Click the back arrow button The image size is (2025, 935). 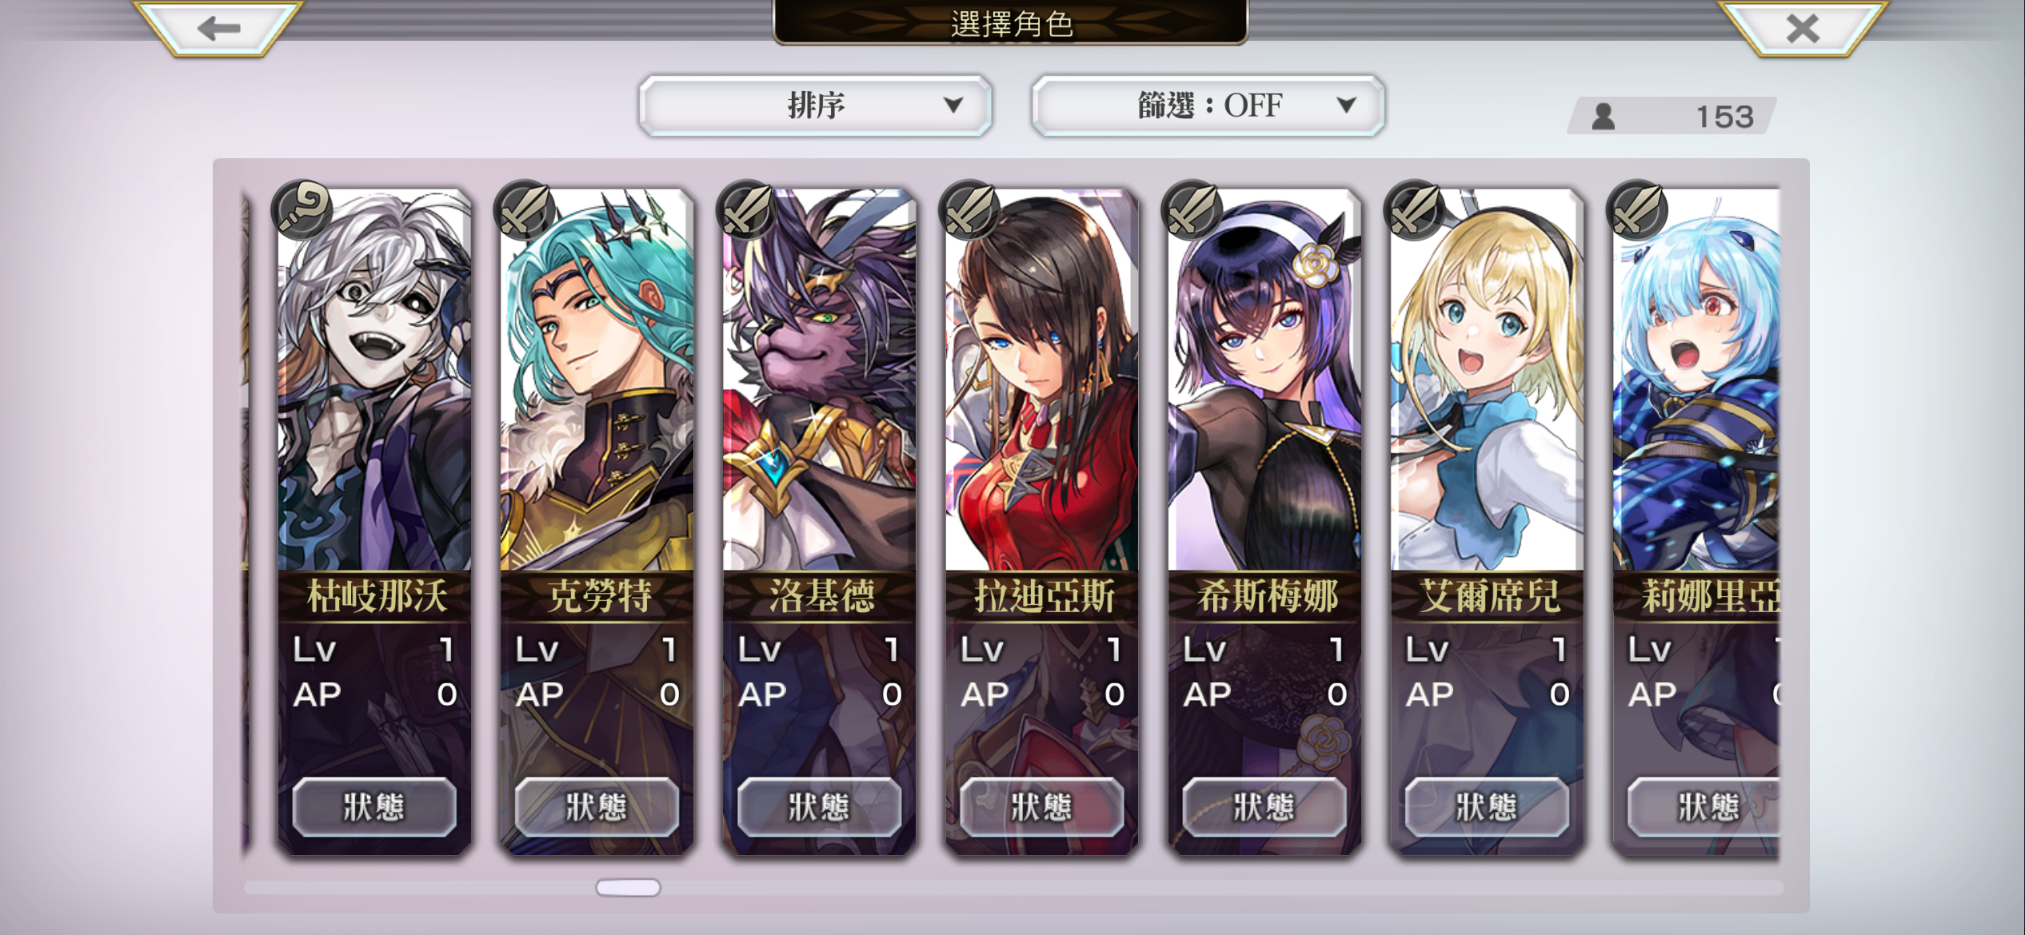[x=218, y=28]
